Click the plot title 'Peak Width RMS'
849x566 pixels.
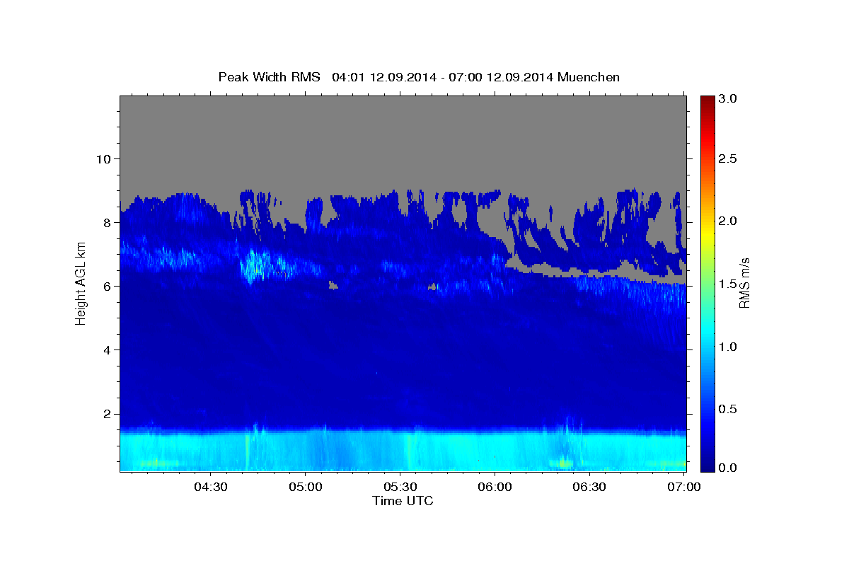(x=269, y=76)
